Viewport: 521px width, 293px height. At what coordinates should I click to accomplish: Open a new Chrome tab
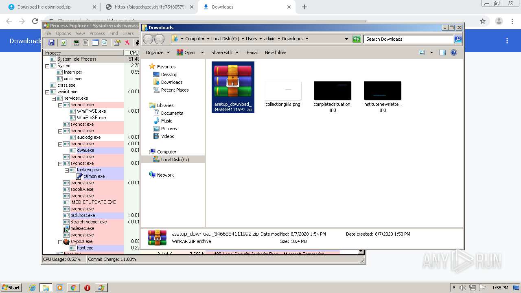304,7
